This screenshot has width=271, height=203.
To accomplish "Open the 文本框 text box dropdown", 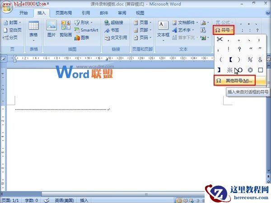I will [x=163, y=31].
